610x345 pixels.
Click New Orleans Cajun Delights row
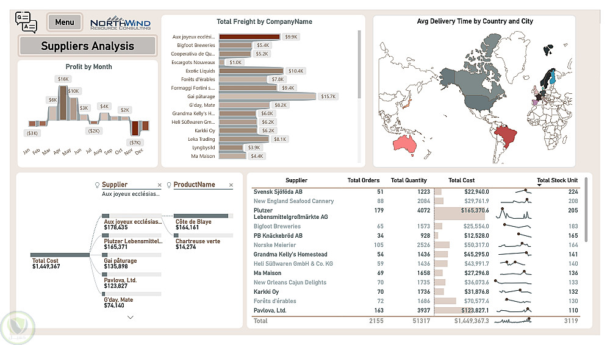tap(415, 282)
